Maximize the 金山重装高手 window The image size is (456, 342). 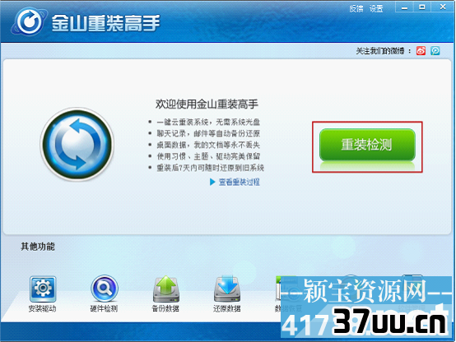pyautogui.click(x=422, y=7)
